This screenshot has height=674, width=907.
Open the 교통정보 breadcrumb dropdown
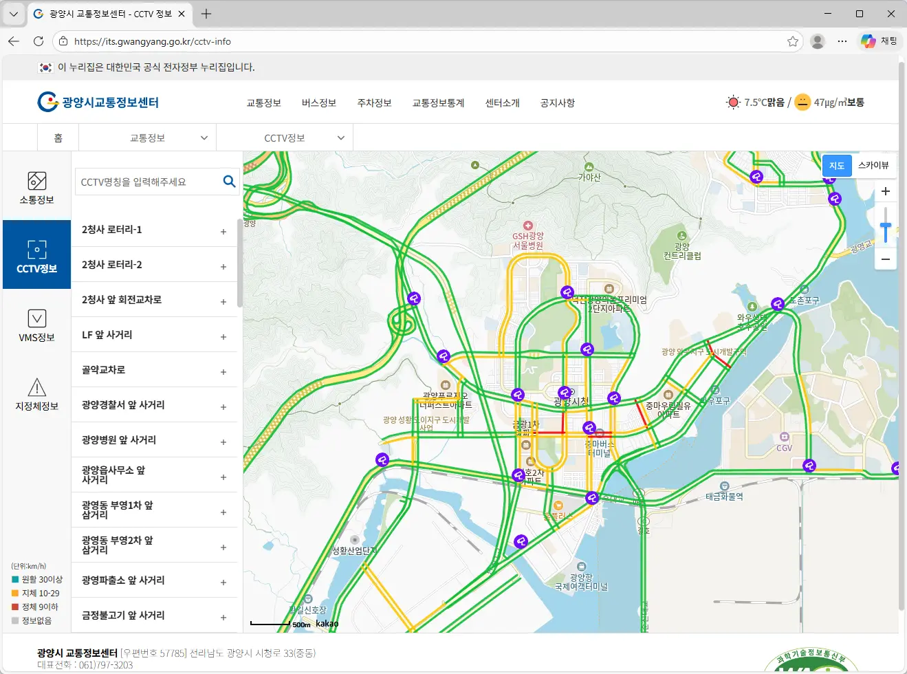click(148, 138)
